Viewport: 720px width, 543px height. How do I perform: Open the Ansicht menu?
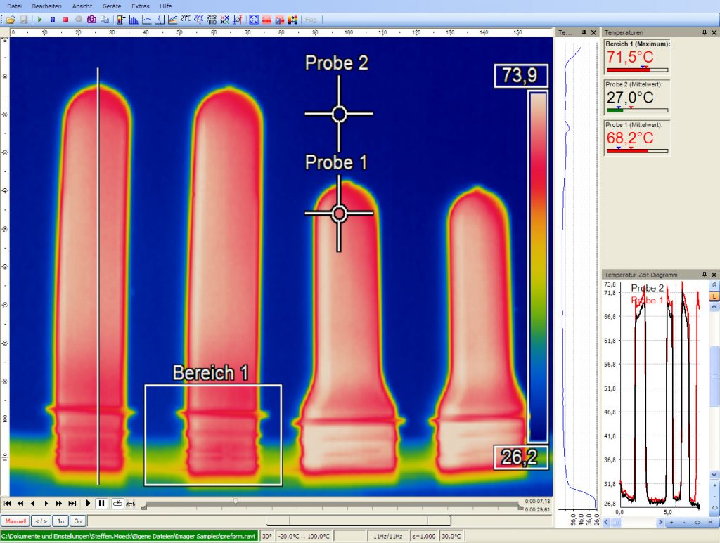tap(82, 6)
